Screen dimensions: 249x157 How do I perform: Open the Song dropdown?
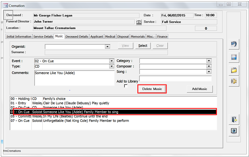pyautogui.click(x=209, y=72)
